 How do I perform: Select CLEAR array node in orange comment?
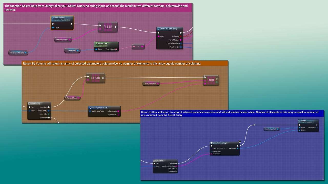(96, 78)
